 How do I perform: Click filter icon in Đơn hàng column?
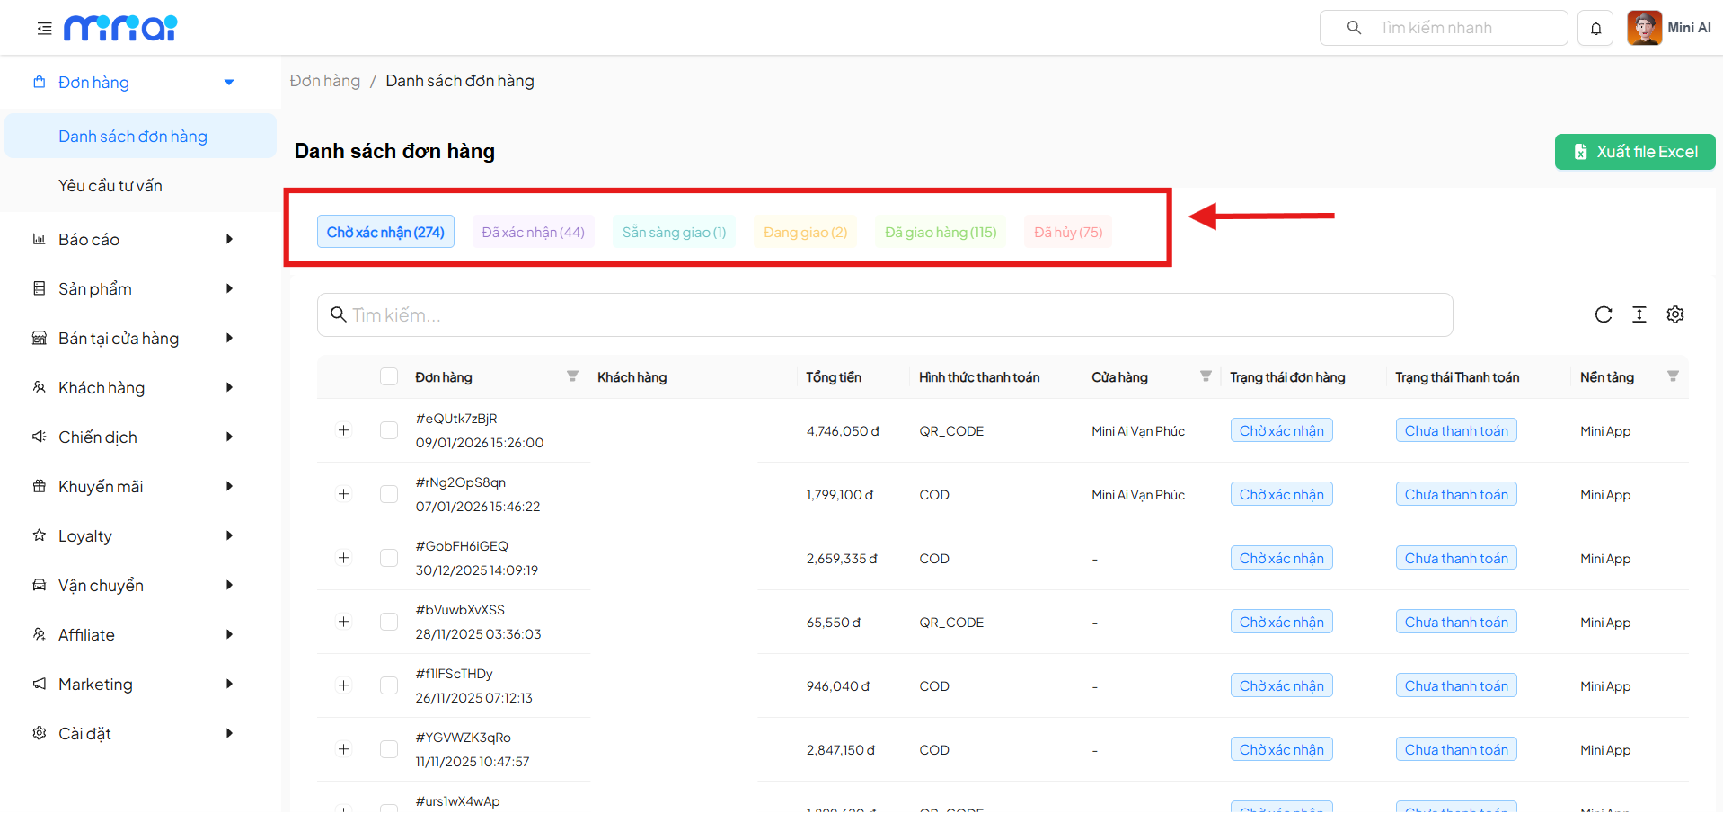pos(572,376)
